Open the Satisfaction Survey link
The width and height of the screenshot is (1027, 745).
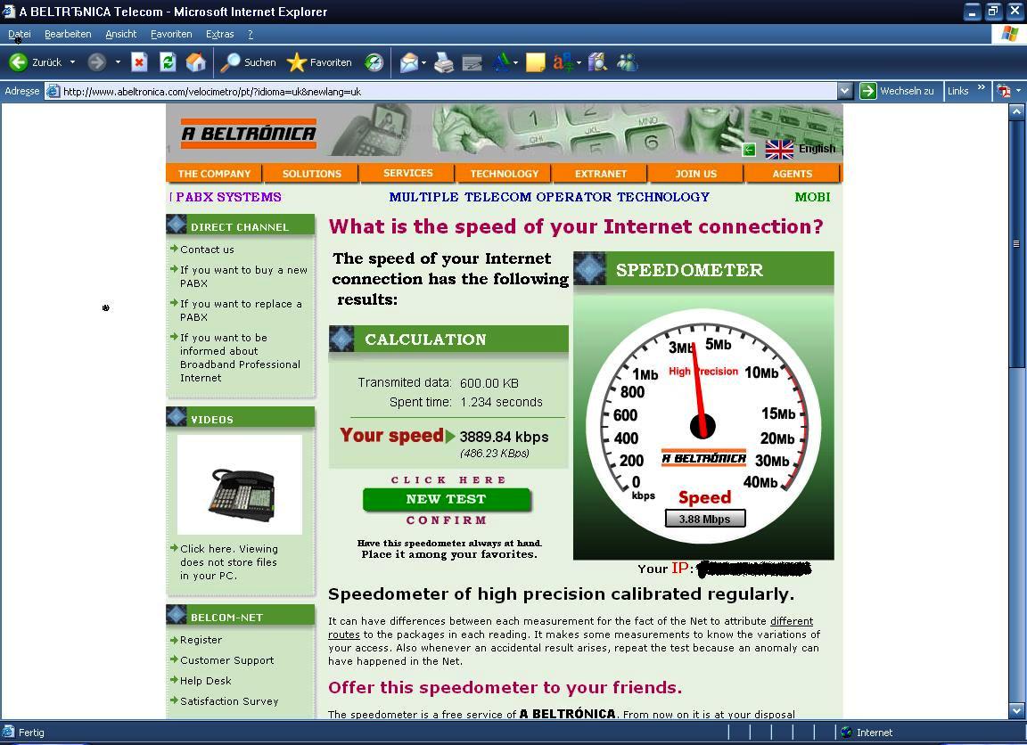[228, 701]
